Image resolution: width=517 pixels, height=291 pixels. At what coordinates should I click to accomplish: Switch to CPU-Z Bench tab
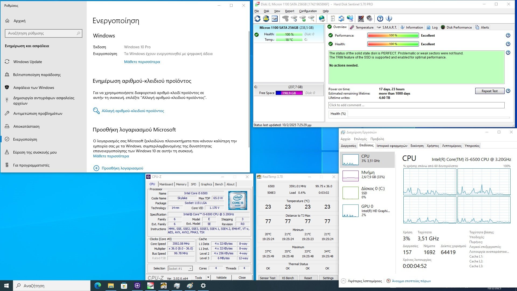[219, 184]
